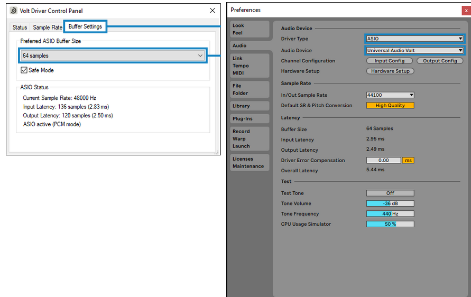Switch to the Plug-Ins preferences tab
Viewport: 471px width, 297px height.
pos(250,118)
